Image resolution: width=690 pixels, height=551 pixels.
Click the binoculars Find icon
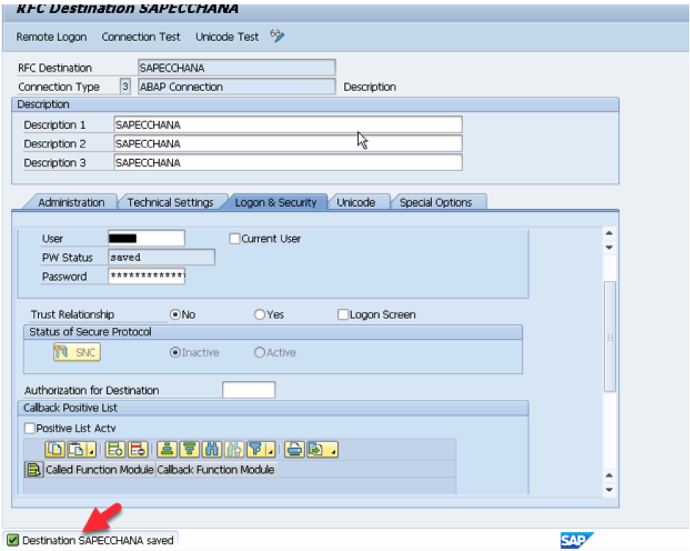[x=212, y=449]
